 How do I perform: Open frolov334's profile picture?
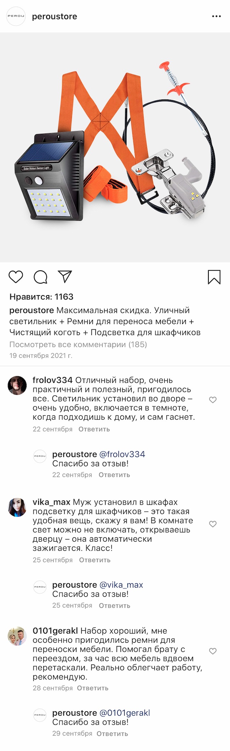tap(17, 386)
